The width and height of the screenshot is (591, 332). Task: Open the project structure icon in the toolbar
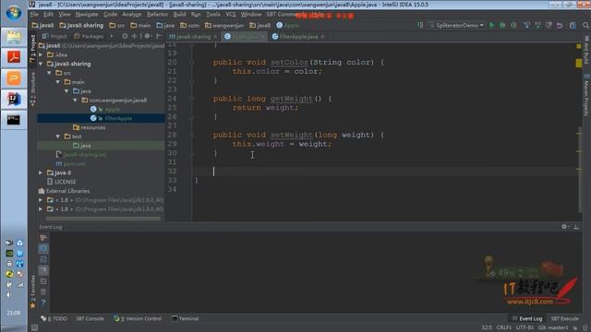(x=573, y=25)
